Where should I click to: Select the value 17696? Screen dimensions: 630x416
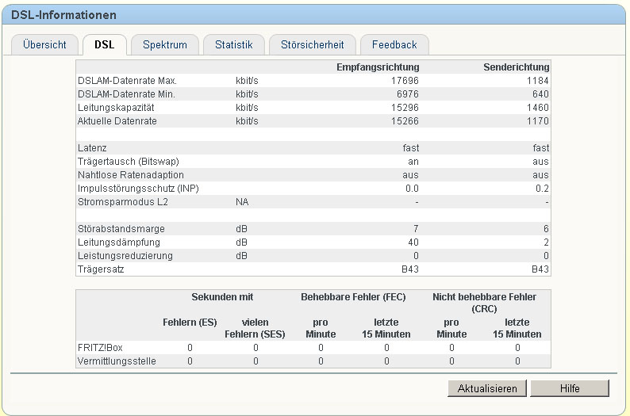405,81
